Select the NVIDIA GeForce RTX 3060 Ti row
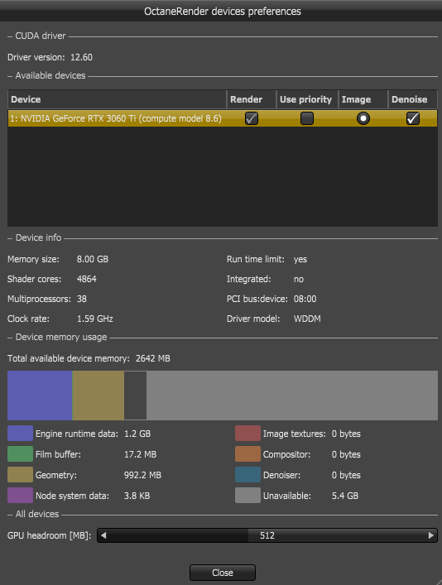This screenshot has width=442, height=585. point(223,118)
